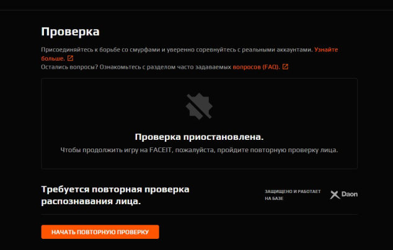This screenshot has width=393, height=250.
Task: Click the crossed-out verification badge icon
Action: (199, 106)
